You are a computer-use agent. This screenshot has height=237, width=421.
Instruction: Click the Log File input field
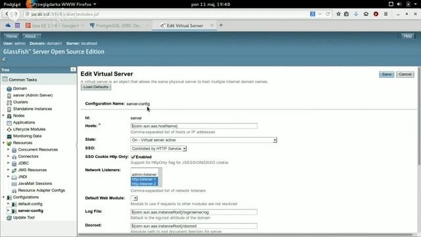pos(194,212)
